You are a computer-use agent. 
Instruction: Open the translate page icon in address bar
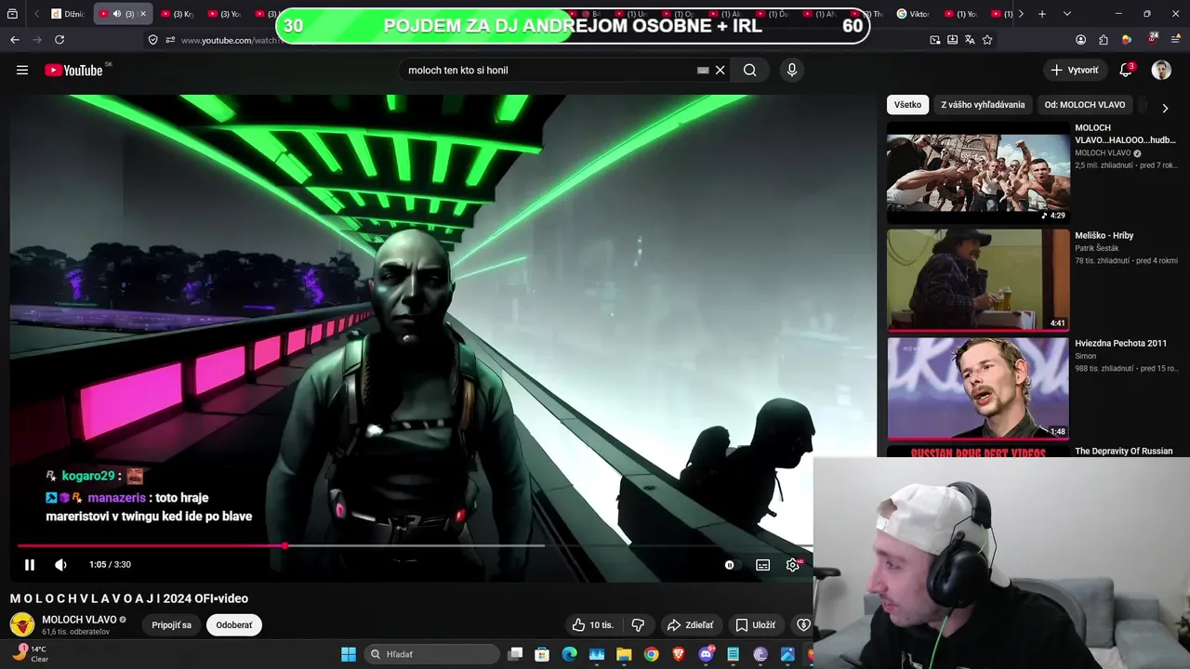970,40
